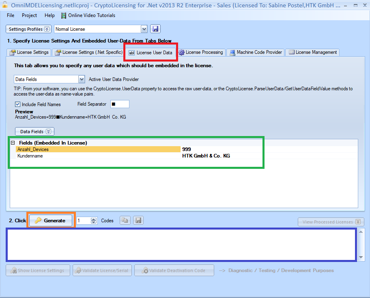Expand the Active User Data Provider dropdown
370x298 pixels.
coord(82,79)
